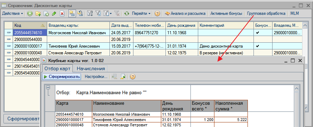Click Мозгоклюев Николай Иванович in report
313x127 pixels.
point(121,114)
